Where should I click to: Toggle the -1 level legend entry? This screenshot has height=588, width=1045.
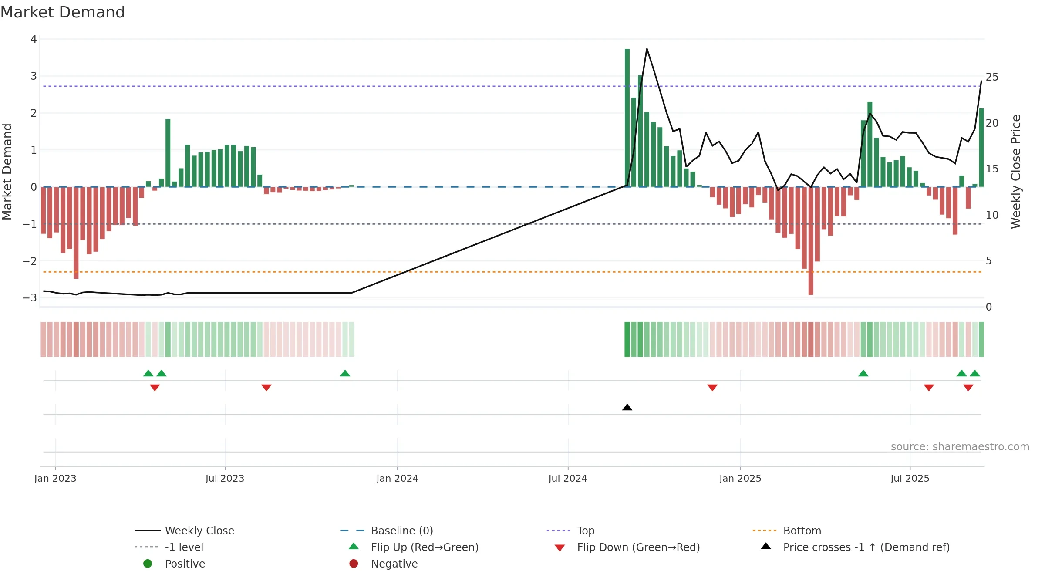click(169, 547)
